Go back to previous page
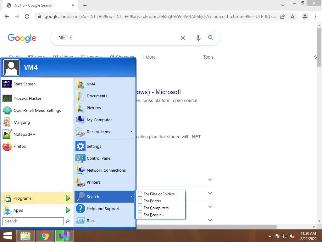This screenshot has width=322, height=242. [x=7, y=16]
